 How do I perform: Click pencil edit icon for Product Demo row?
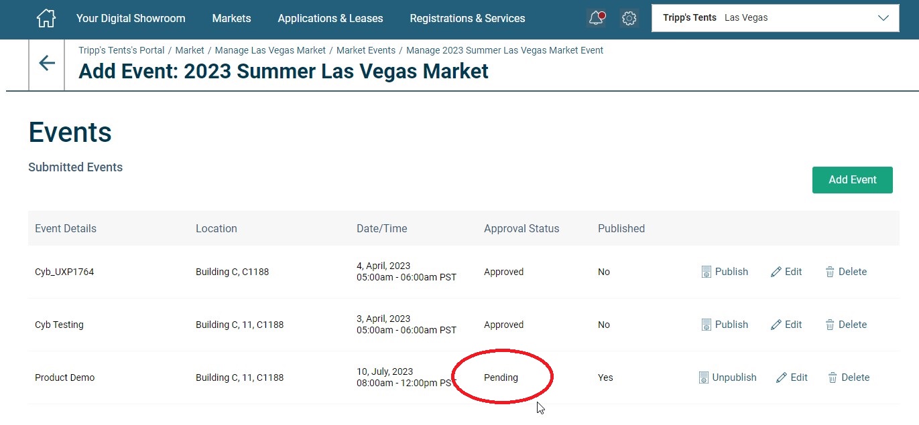pos(782,377)
